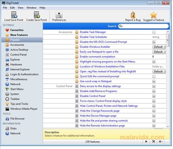Viewport: 173px width, 149px height.
Task: Open the Edit menu
Action: pos(12,8)
